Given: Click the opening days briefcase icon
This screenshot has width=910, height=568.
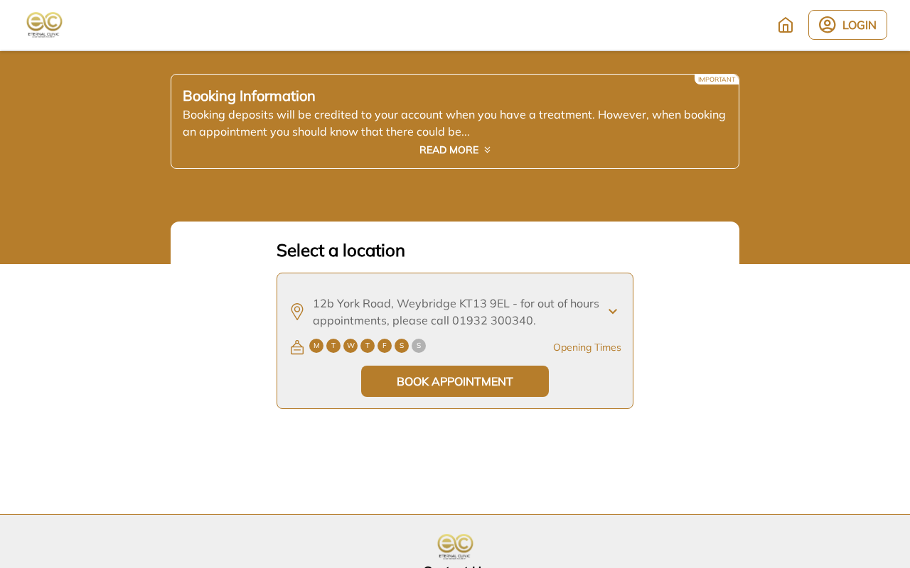Looking at the screenshot, I should pos(297,347).
